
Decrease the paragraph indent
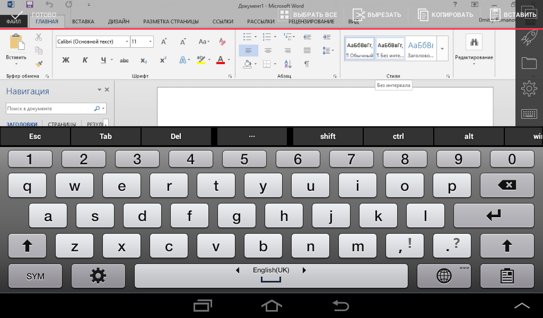307,37
